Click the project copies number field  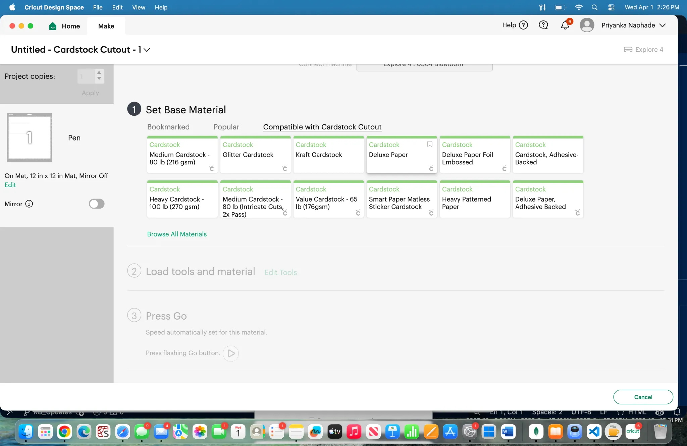pyautogui.click(x=86, y=76)
